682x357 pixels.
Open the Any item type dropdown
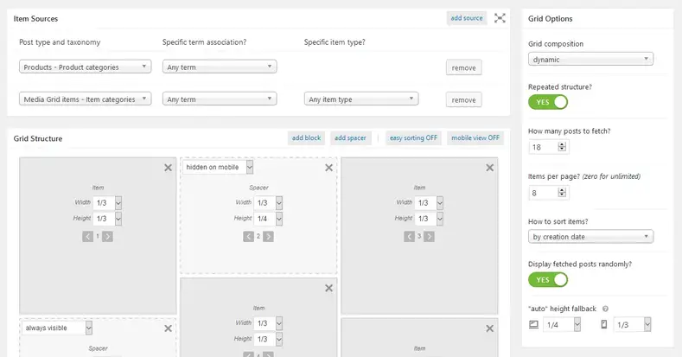[361, 99]
